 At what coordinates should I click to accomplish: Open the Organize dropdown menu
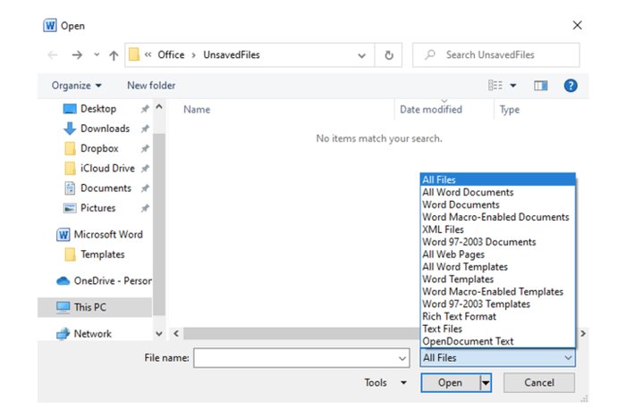click(76, 86)
